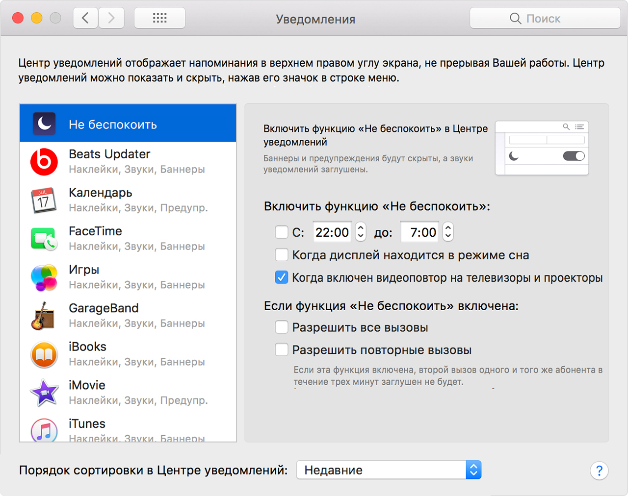628x496 pixels.
Task: Select 'Не беспокоить' in the sidebar
Action: [128, 124]
